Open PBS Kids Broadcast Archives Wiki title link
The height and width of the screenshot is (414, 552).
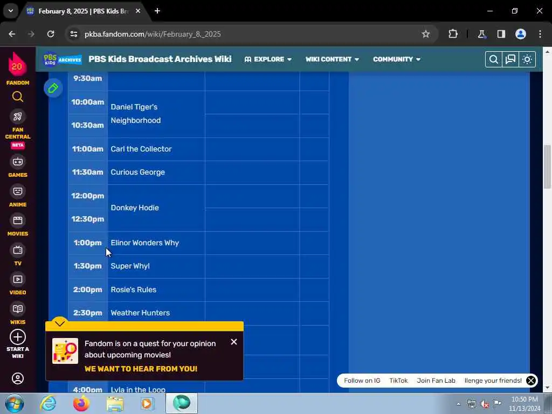tap(160, 59)
